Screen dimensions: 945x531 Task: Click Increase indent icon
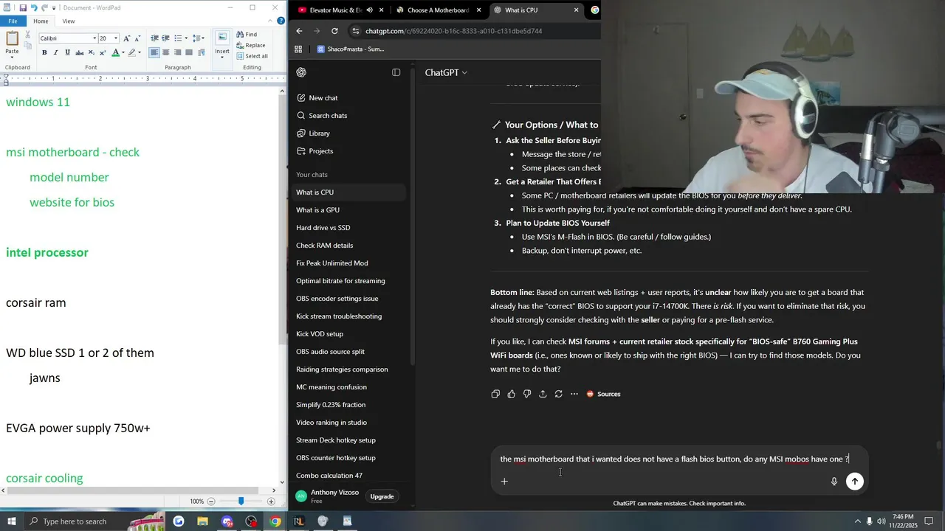pos(166,38)
